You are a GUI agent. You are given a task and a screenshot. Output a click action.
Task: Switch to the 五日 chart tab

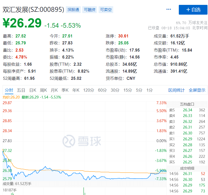[21, 90]
